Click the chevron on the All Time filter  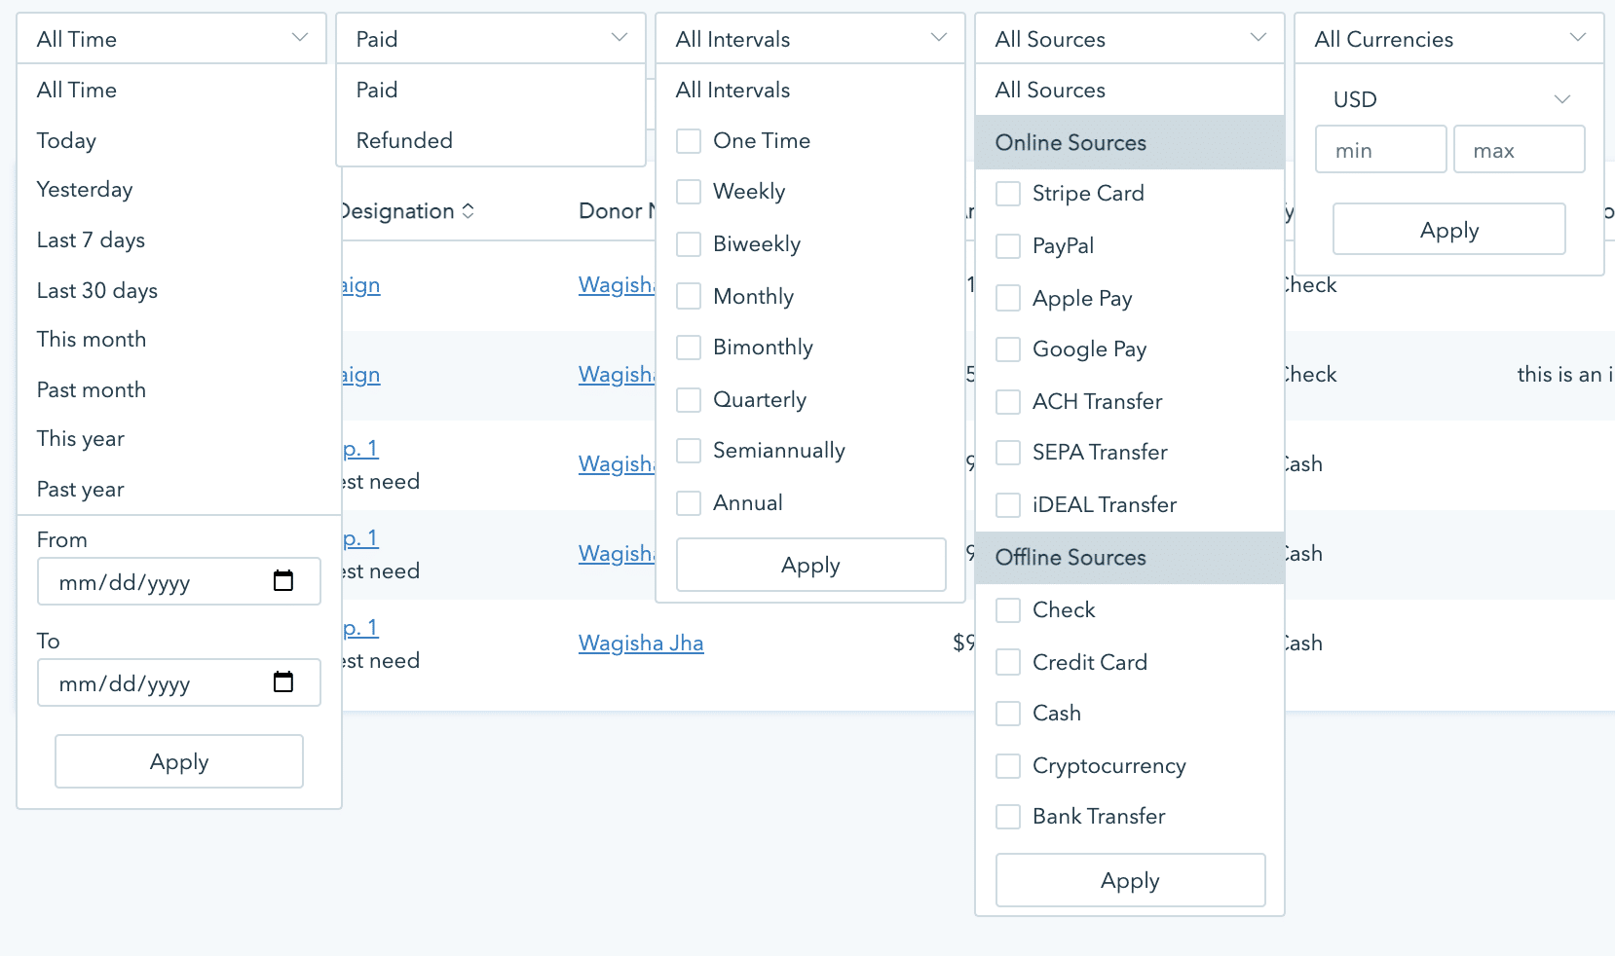(299, 37)
